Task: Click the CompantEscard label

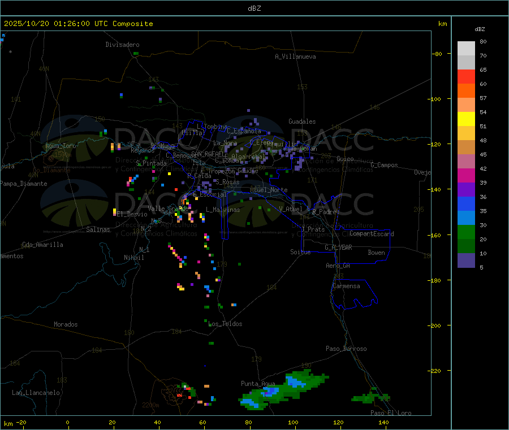Action: pos(372,233)
